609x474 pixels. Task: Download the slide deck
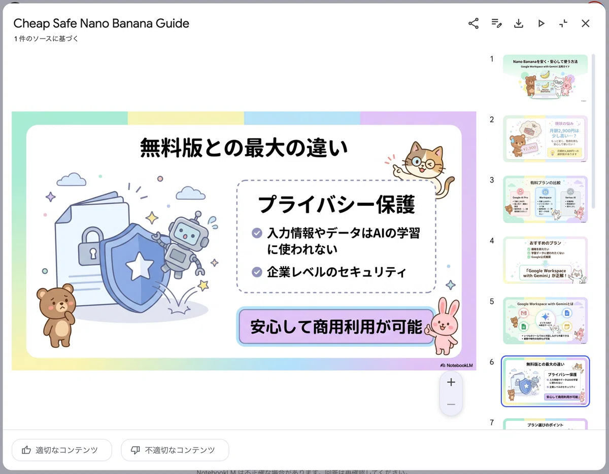click(x=519, y=23)
